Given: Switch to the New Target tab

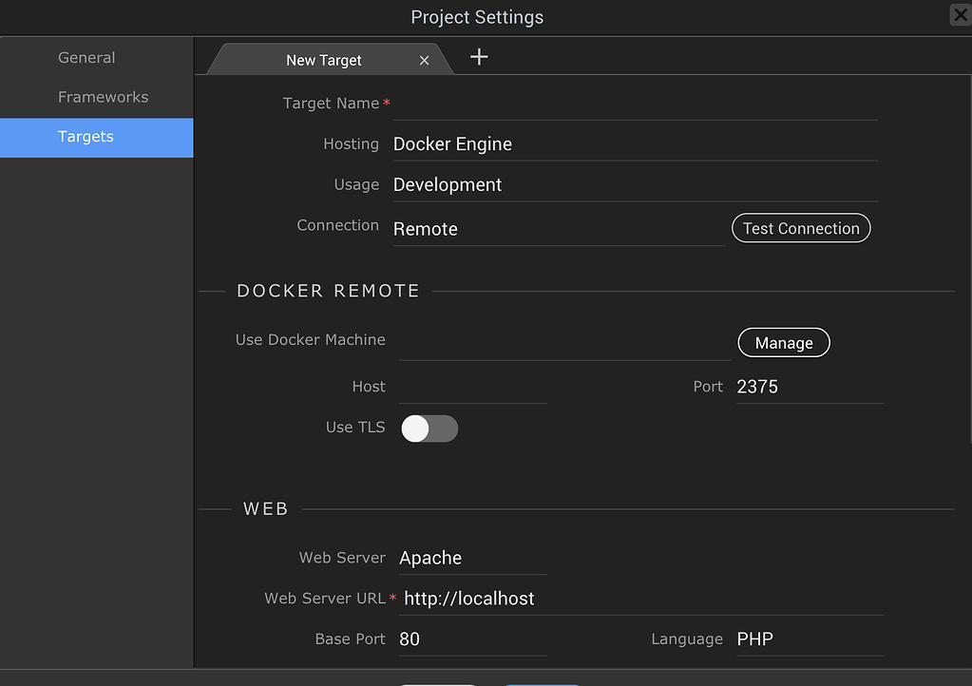Looking at the screenshot, I should click(329, 60).
